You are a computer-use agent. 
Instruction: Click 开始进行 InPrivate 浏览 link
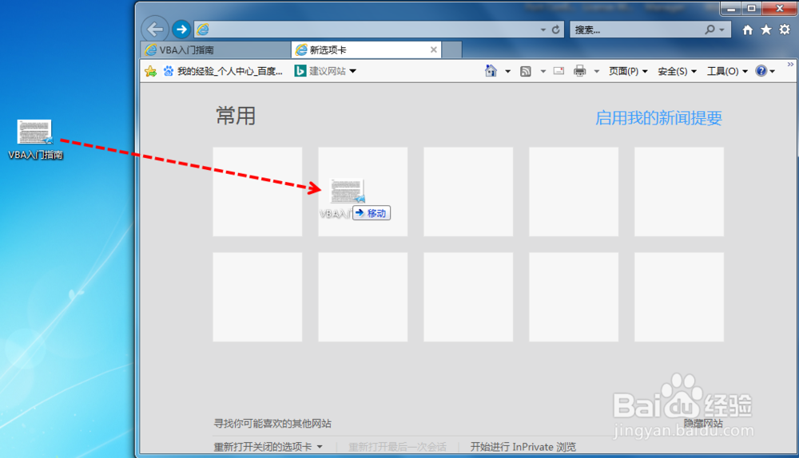pyautogui.click(x=523, y=447)
